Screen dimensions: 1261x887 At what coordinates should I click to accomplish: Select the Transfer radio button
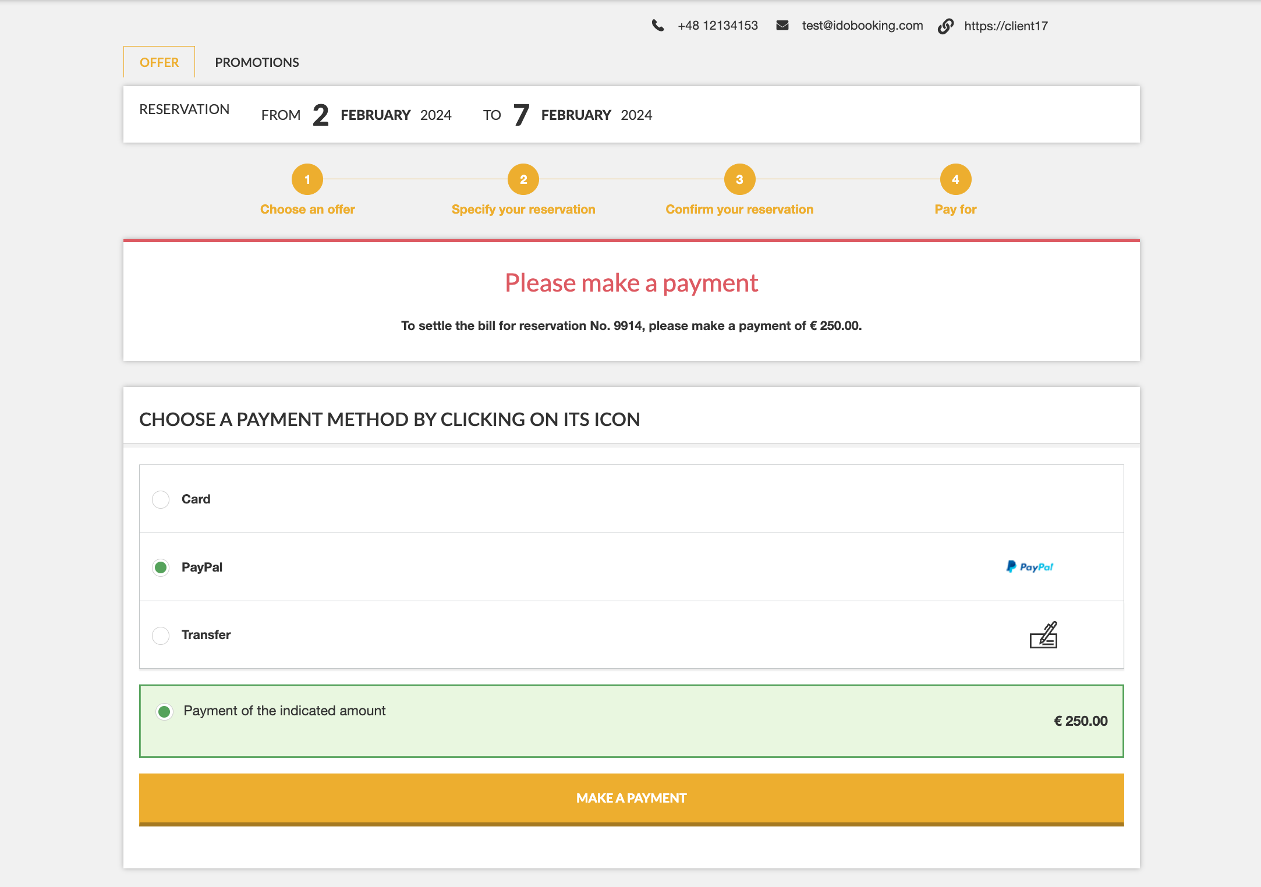click(x=161, y=635)
